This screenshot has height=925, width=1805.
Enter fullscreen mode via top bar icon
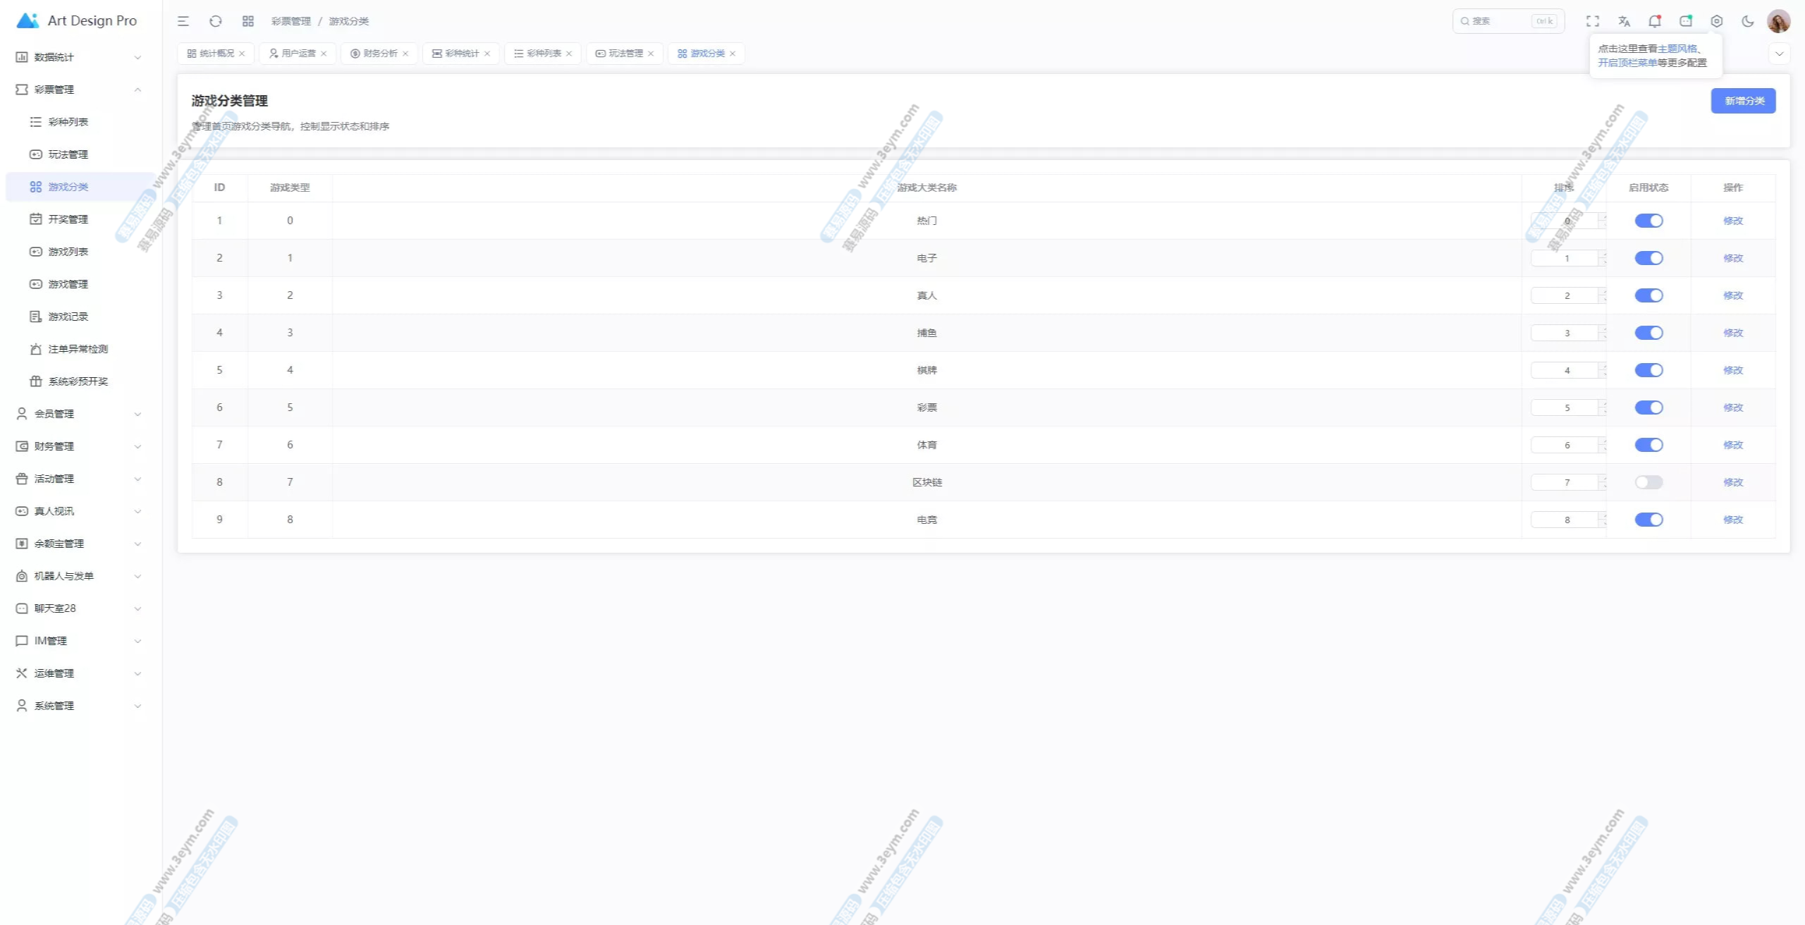(x=1592, y=21)
